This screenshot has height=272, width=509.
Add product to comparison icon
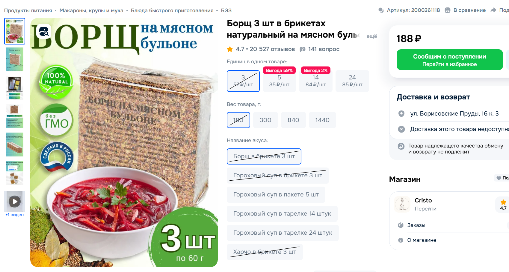448,10
